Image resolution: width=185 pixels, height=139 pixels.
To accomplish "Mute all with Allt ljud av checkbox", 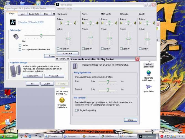I will click(58, 48).
